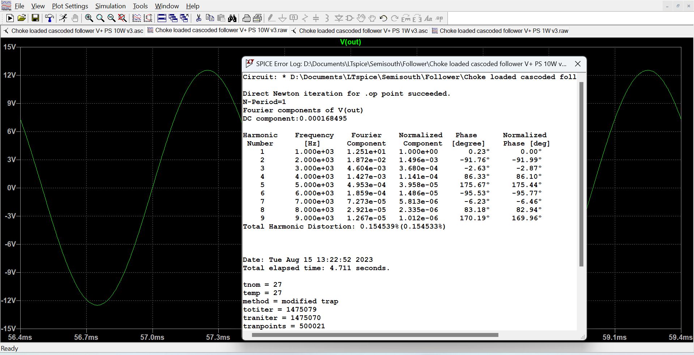Click the Halt simulation hand icon
The height and width of the screenshot is (355, 694).
coord(75,18)
